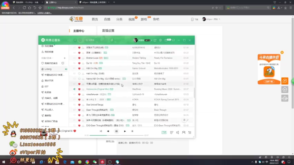Select the Lcberg playlist in sidebar
Viewport: 294px width, 165px height.
pos(54,69)
